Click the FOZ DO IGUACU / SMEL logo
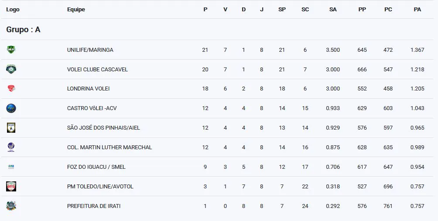The image size is (438, 221). tap(11, 167)
